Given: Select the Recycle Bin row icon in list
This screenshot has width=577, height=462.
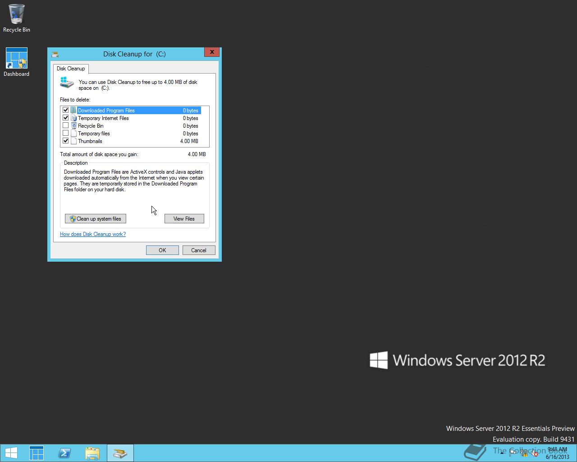Looking at the screenshot, I should point(74,126).
